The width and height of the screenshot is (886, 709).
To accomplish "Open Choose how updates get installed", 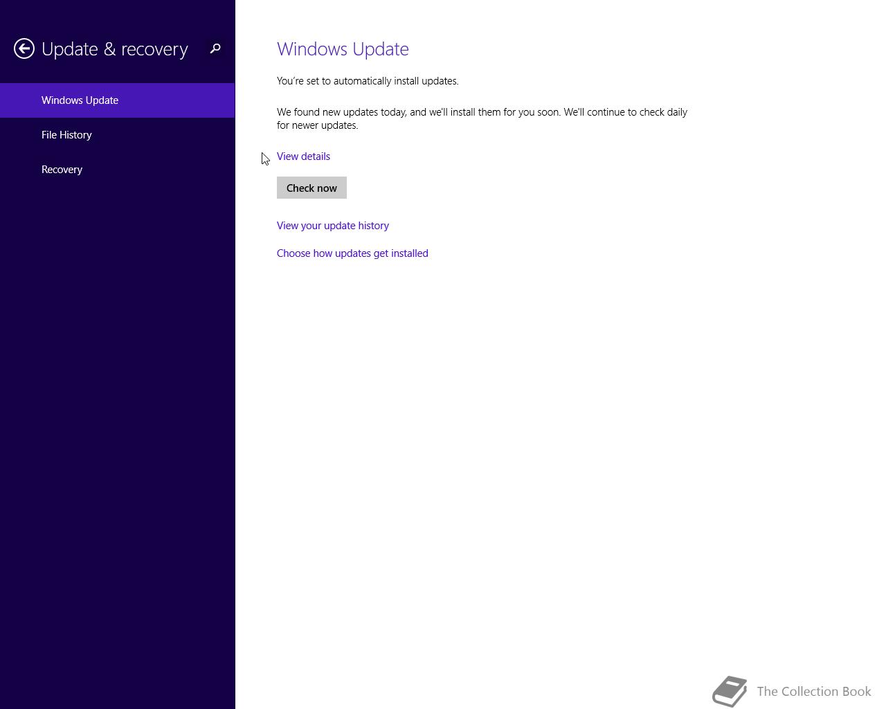I will tap(352, 253).
